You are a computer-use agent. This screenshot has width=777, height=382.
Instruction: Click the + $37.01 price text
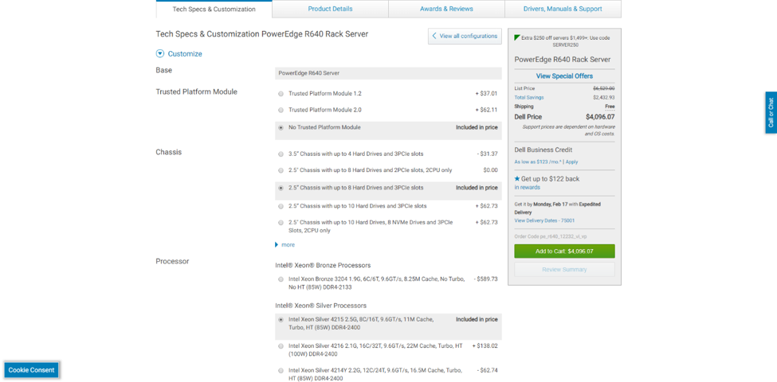[486, 93]
